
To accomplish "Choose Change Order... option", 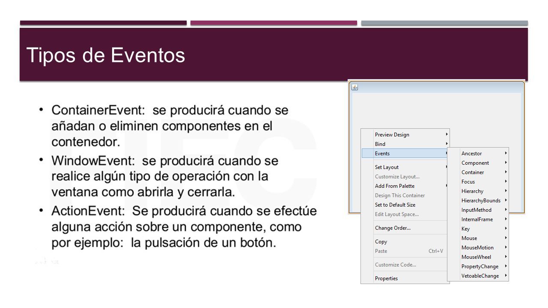I will coord(405,228).
